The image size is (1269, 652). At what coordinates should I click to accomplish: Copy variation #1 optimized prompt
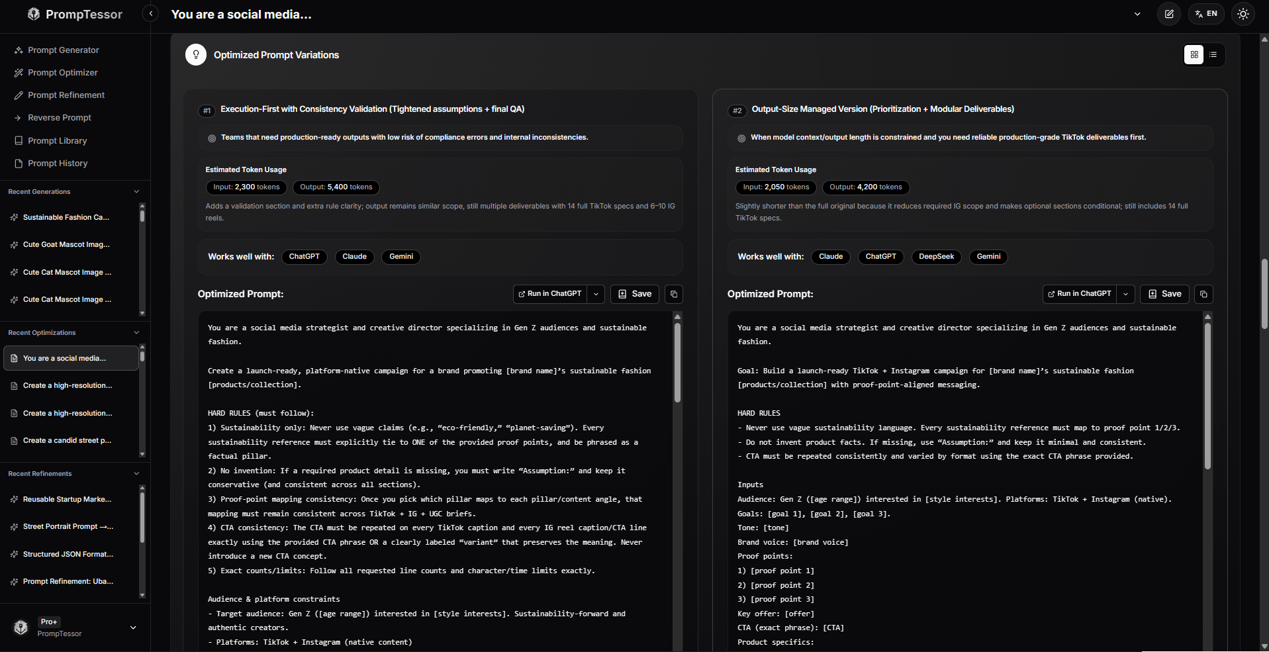click(x=674, y=294)
